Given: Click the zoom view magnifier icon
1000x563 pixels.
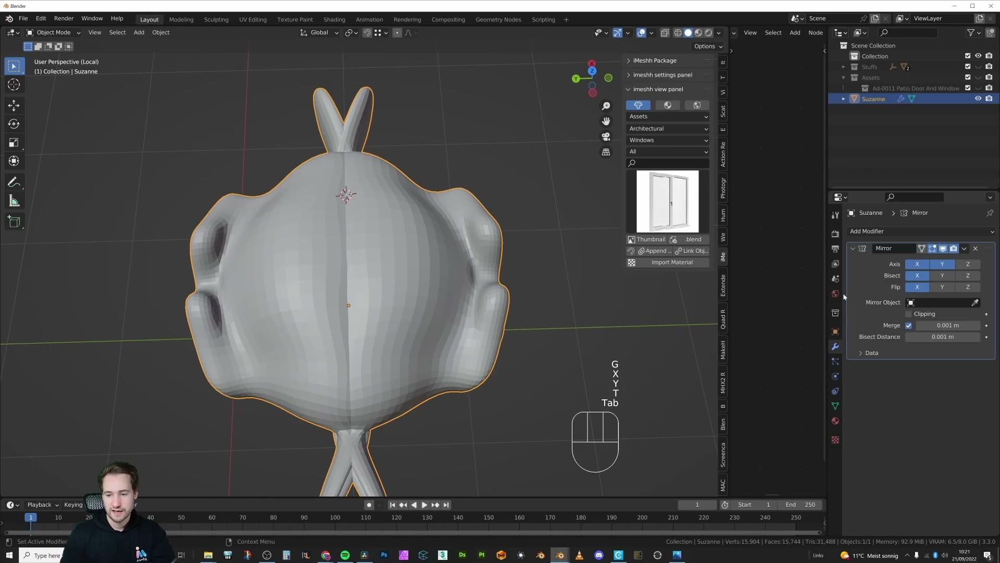Looking at the screenshot, I should coord(606,106).
